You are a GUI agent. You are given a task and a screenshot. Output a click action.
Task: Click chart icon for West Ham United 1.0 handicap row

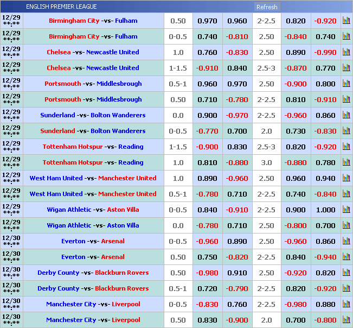coord(346,178)
